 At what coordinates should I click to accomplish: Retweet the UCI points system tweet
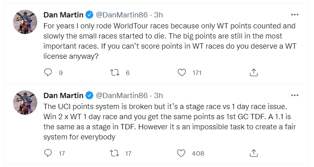click(115, 153)
